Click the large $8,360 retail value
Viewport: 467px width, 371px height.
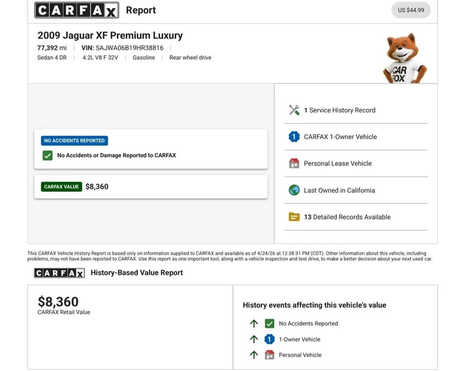point(58,301)
